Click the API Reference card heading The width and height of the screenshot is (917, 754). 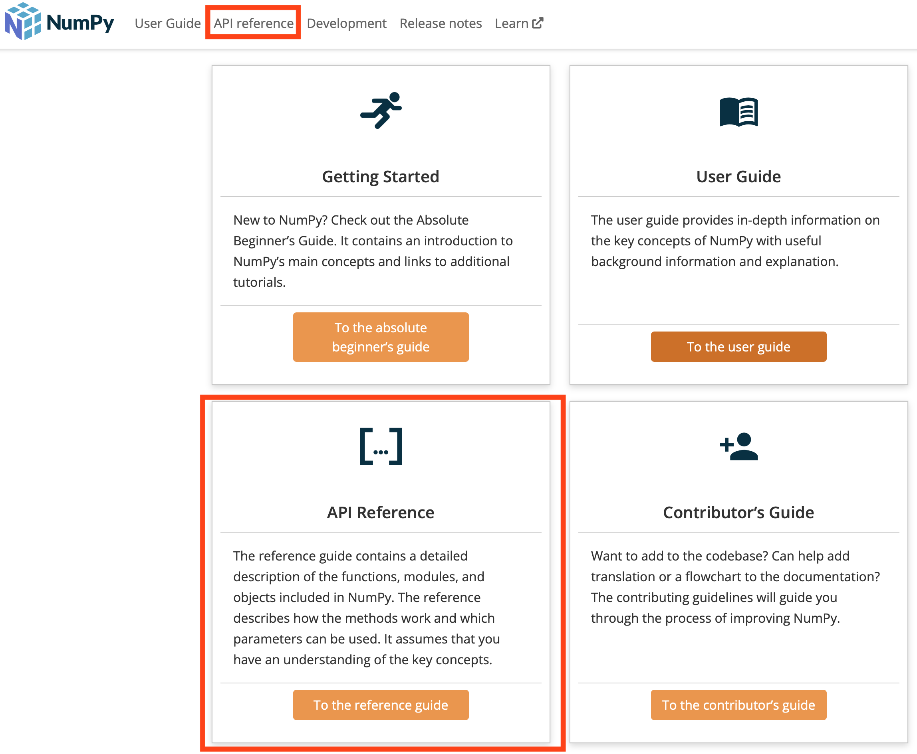pyautogui.click(x=381, y=513)
